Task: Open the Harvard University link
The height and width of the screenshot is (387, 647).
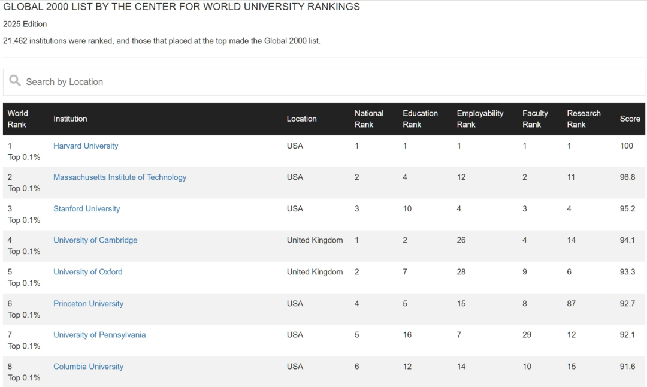Action: pos(86,146)
